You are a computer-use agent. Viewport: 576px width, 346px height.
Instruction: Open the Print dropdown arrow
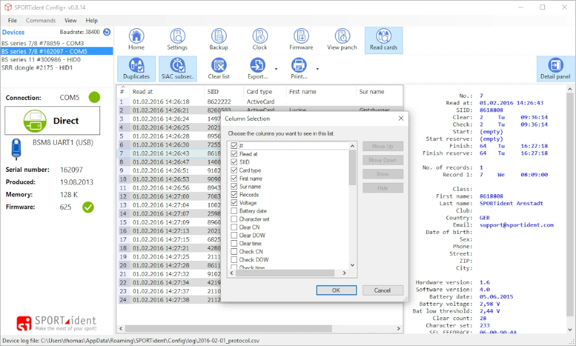pyautogui.click(x=318, y=68)
